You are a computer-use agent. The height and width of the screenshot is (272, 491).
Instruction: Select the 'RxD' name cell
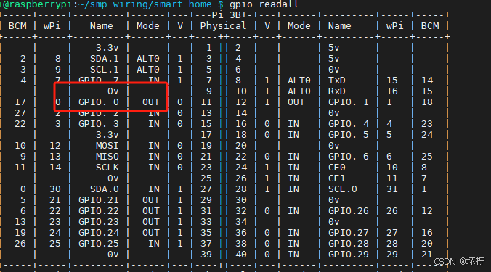pyautogui.click(x=336, y=91)
